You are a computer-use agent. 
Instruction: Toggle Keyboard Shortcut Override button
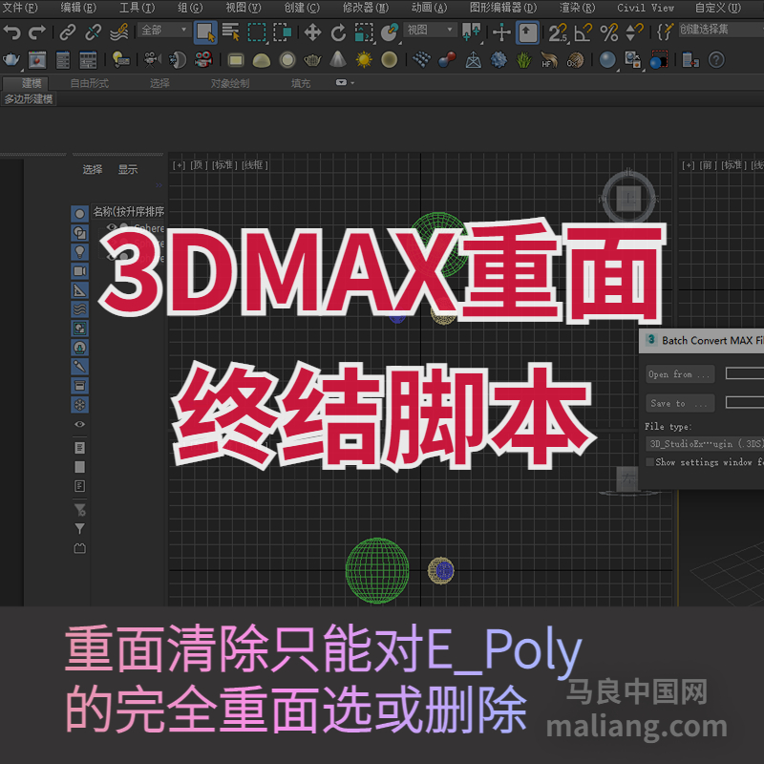click(527, 33)
